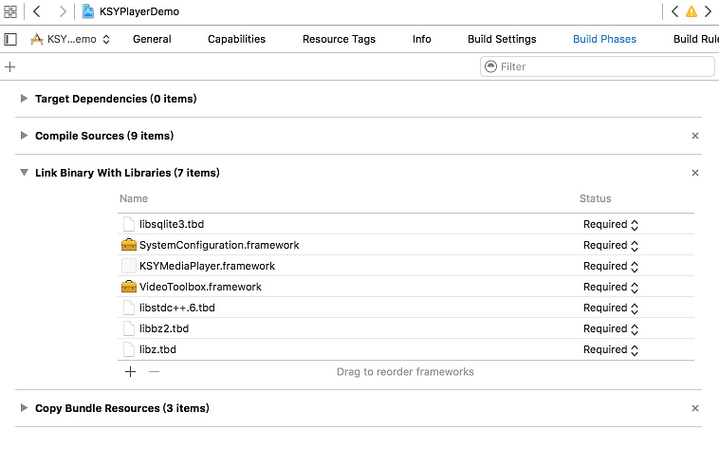719x449 pixels.
Task: Remove library using the minus button
Action: pyautogui.click(x=155, y=371)
